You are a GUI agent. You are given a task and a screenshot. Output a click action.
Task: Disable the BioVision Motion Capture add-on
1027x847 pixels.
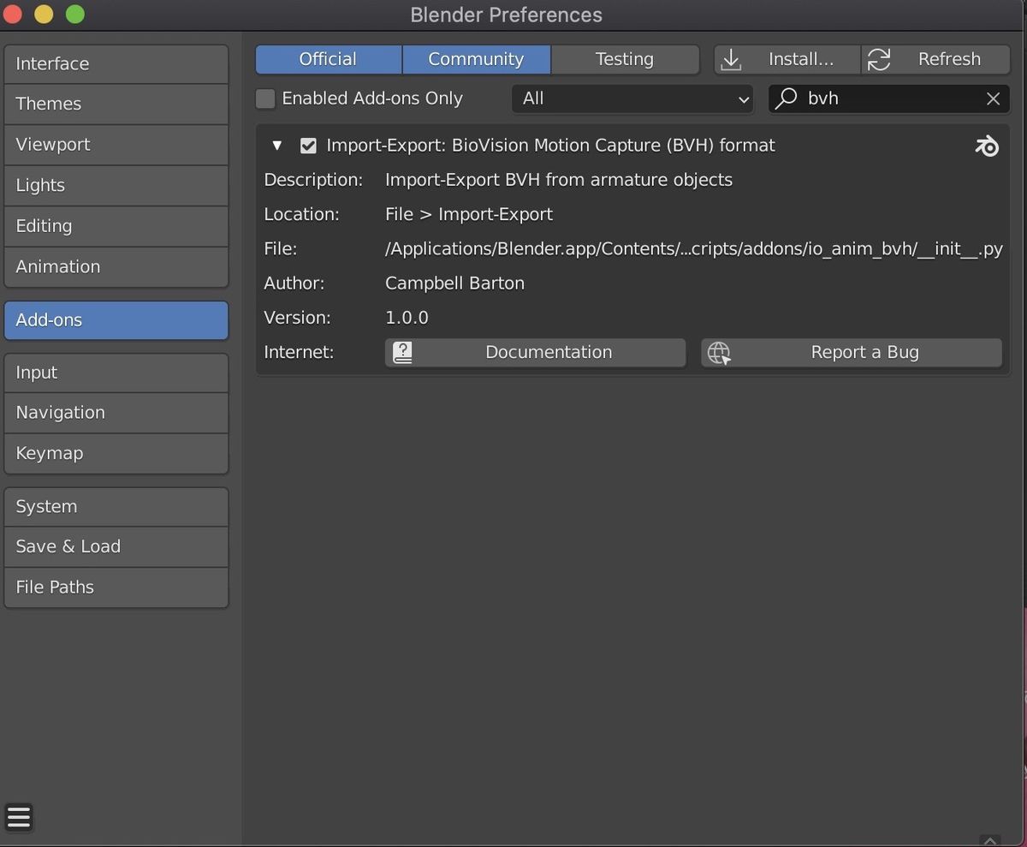(x=308, y=146)
